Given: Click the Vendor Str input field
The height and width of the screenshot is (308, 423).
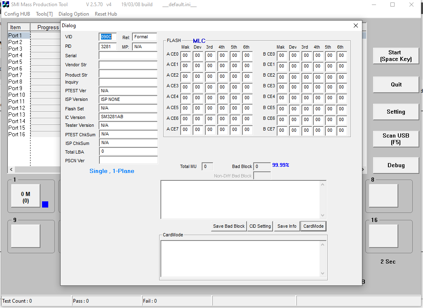Looking at the screenshot, I should pyautogui.click(x=128, y=65).
